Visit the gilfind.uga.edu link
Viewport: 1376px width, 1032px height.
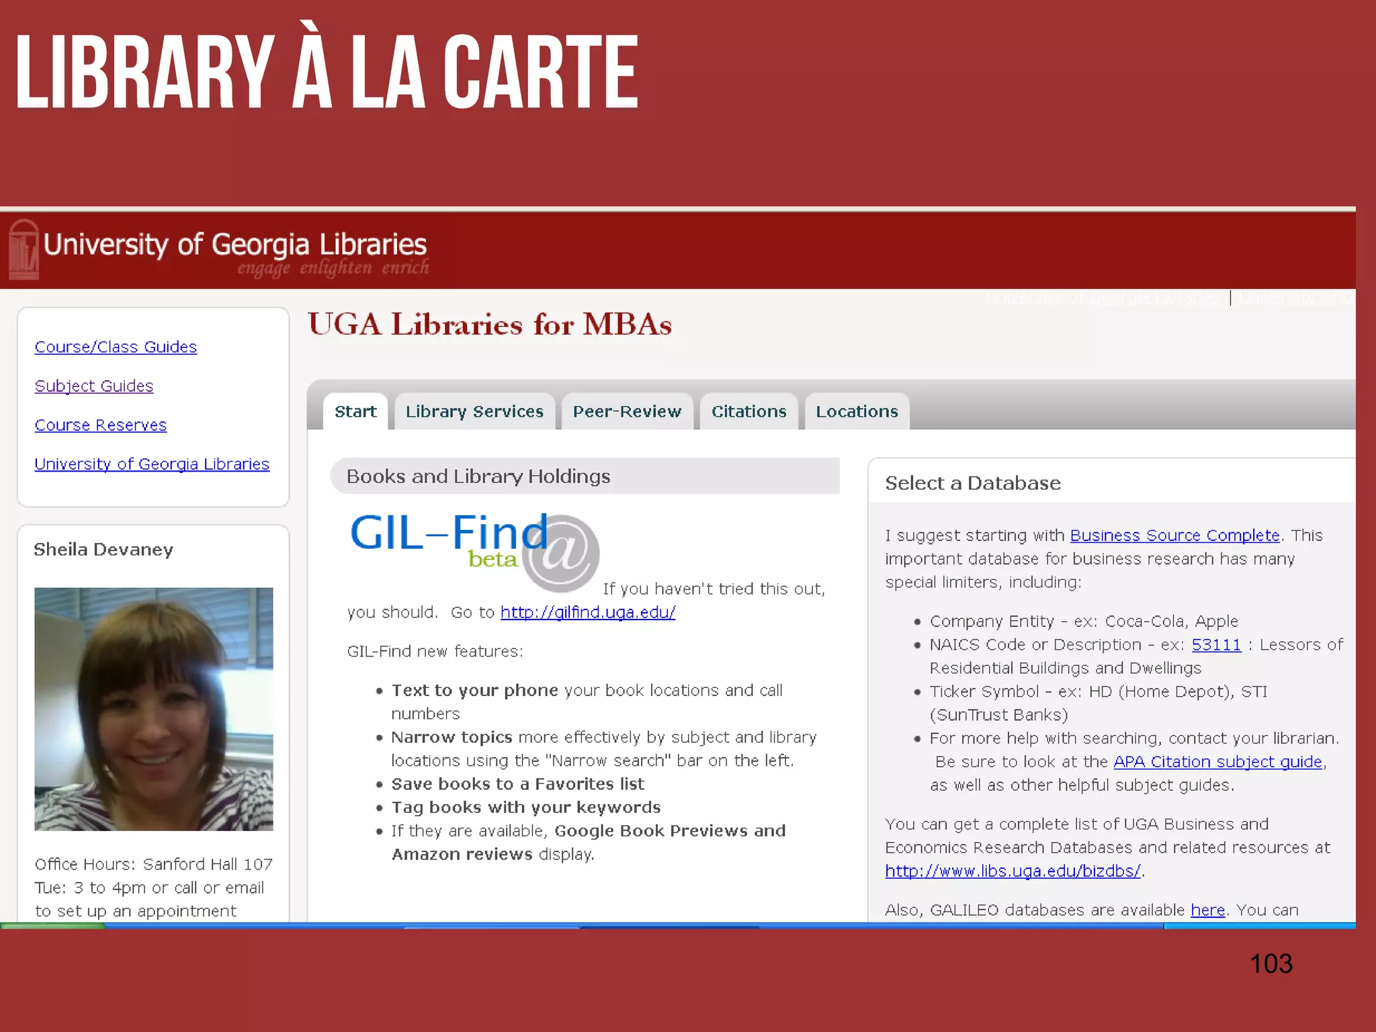pyautogui.click(x=588, y=612)
